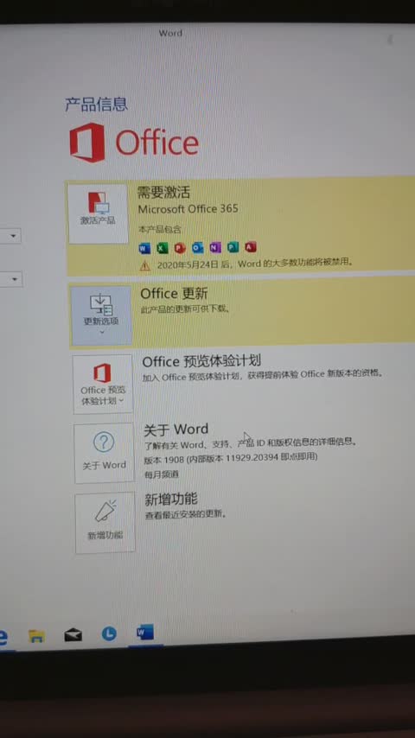The image size is (415, 738).
Task: Open the Mail app from the taskbar
Action: (x=73, y=635)
